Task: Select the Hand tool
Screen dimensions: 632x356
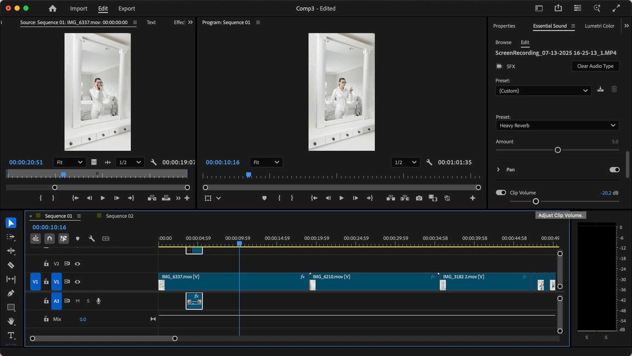Action: coord(10,321)
